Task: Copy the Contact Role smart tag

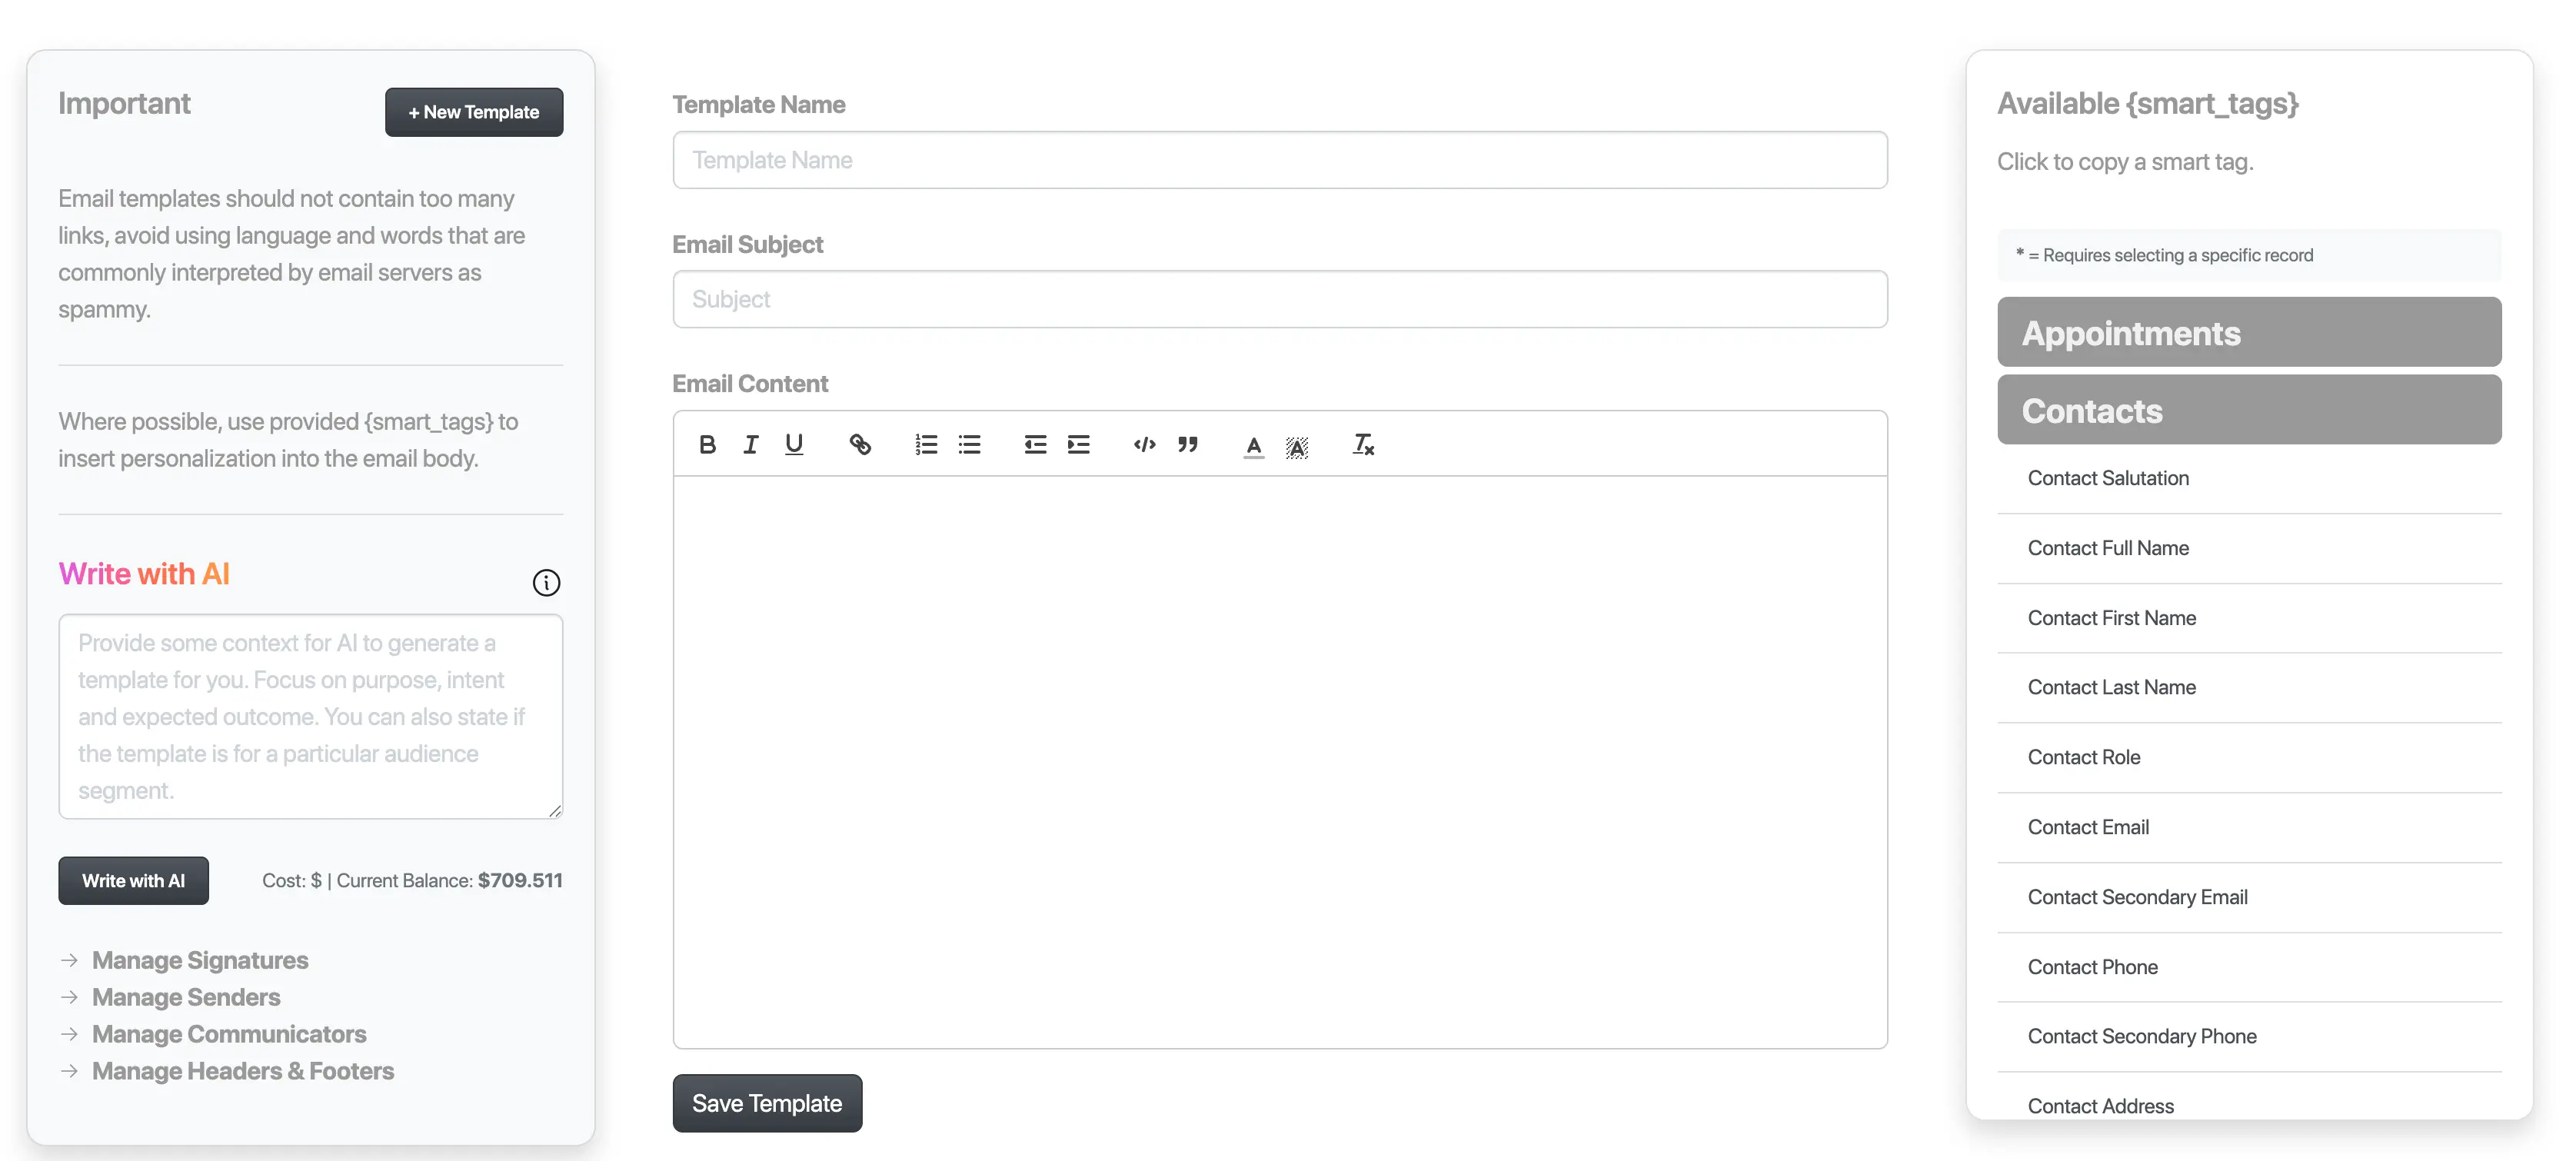Action: point(2249,758)
